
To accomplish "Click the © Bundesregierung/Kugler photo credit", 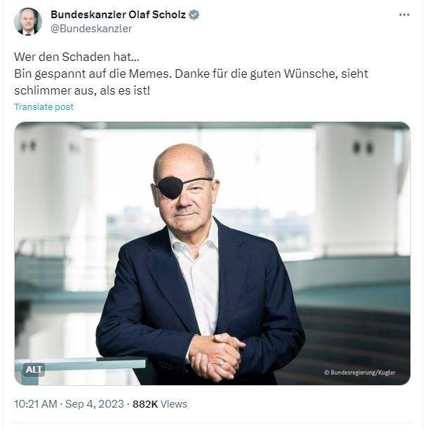I will pos(360,373).
